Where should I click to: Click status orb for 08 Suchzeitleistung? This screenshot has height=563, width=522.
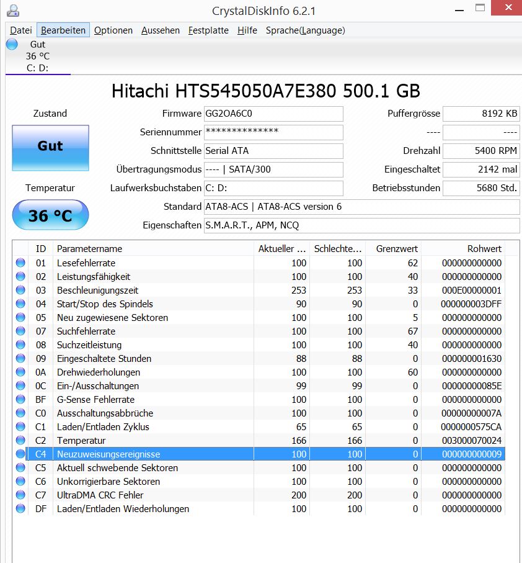[x=20, y=345]
